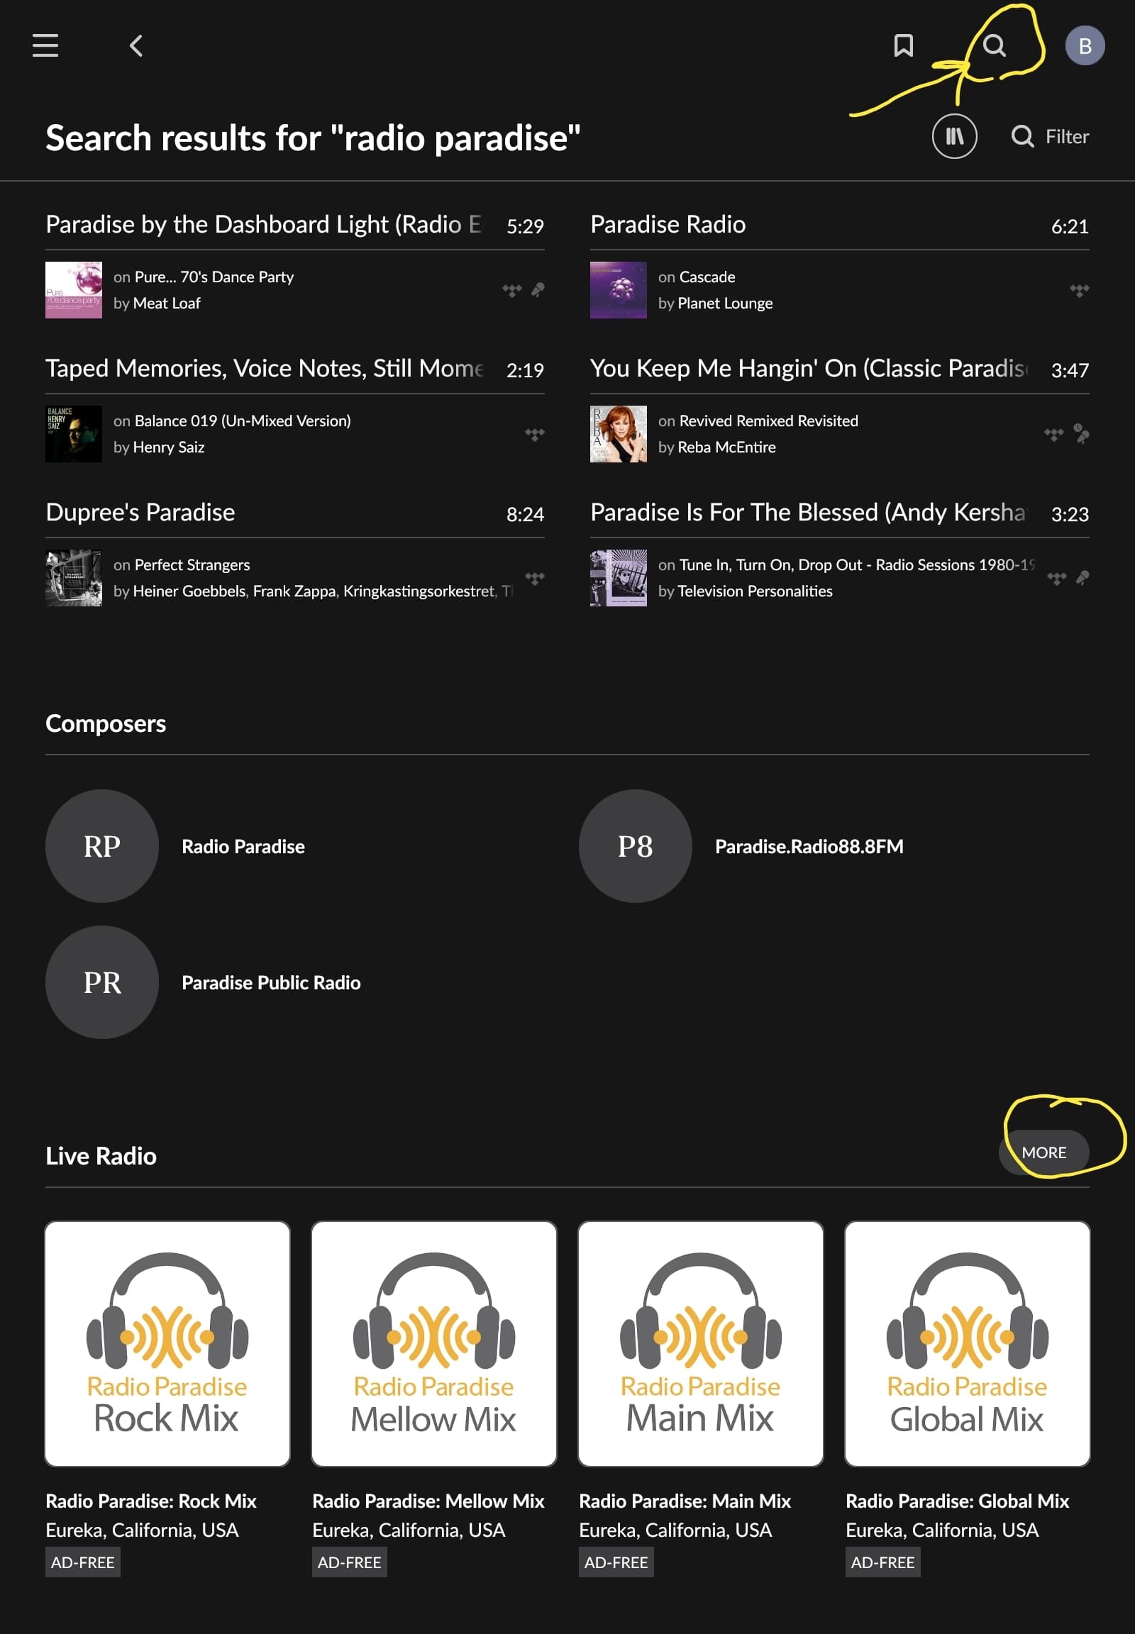
Task: Click TIDAL icon on the Henry Saiz row
Action: pos(535,434)
